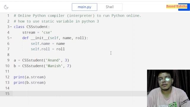Click the 'self.name = name' line

48,44
